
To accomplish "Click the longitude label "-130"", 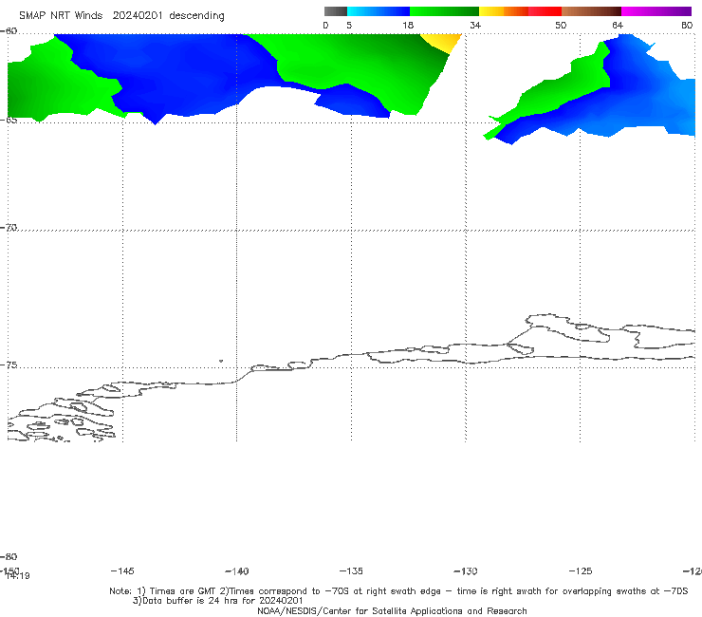I will pos(466,570).
